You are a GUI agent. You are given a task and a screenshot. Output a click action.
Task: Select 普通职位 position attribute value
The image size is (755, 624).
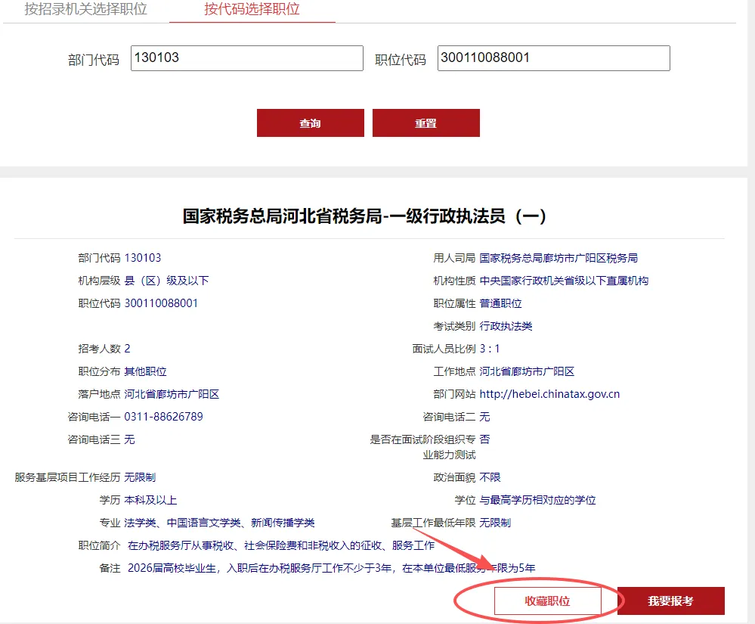coord(501,303)
